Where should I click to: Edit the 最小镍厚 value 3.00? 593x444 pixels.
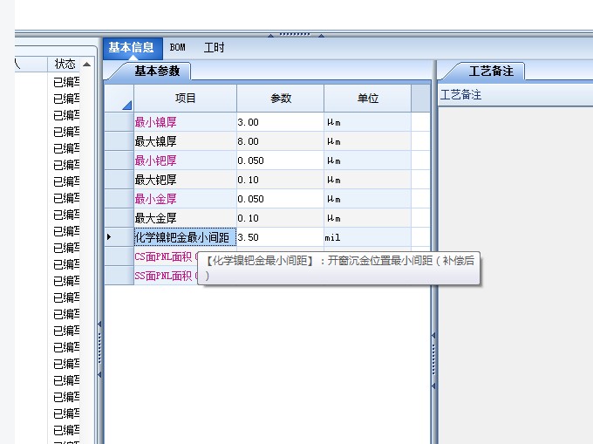(280, 122)
